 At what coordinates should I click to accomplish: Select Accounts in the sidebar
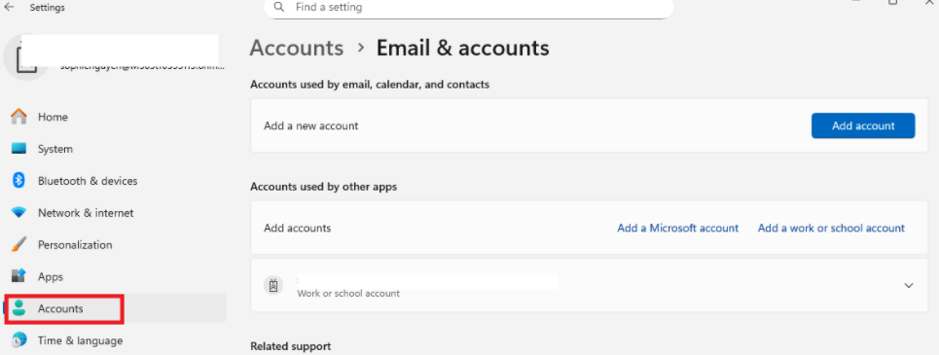(115, 308)
